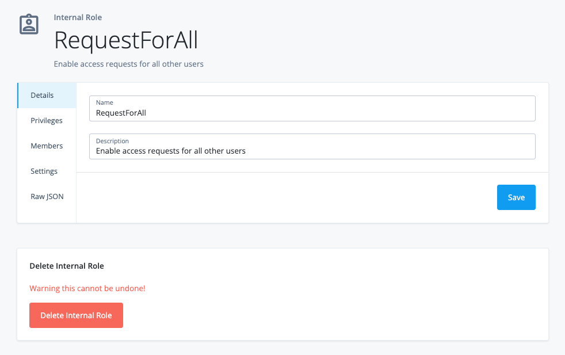The height and width of the screenshot is (355, 565).
Task: Go to the Settings tab
Action: (x=44, y=171)
